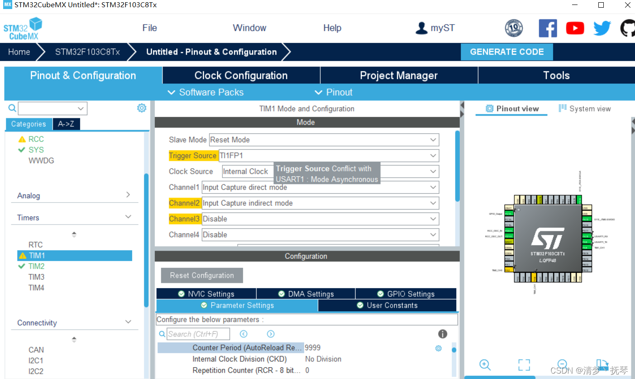This screenshot has height=379, width=635.
Task: Click the Reset Configuration button
Action: [202, 276]
